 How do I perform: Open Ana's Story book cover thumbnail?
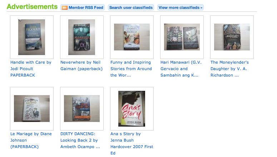132,109
